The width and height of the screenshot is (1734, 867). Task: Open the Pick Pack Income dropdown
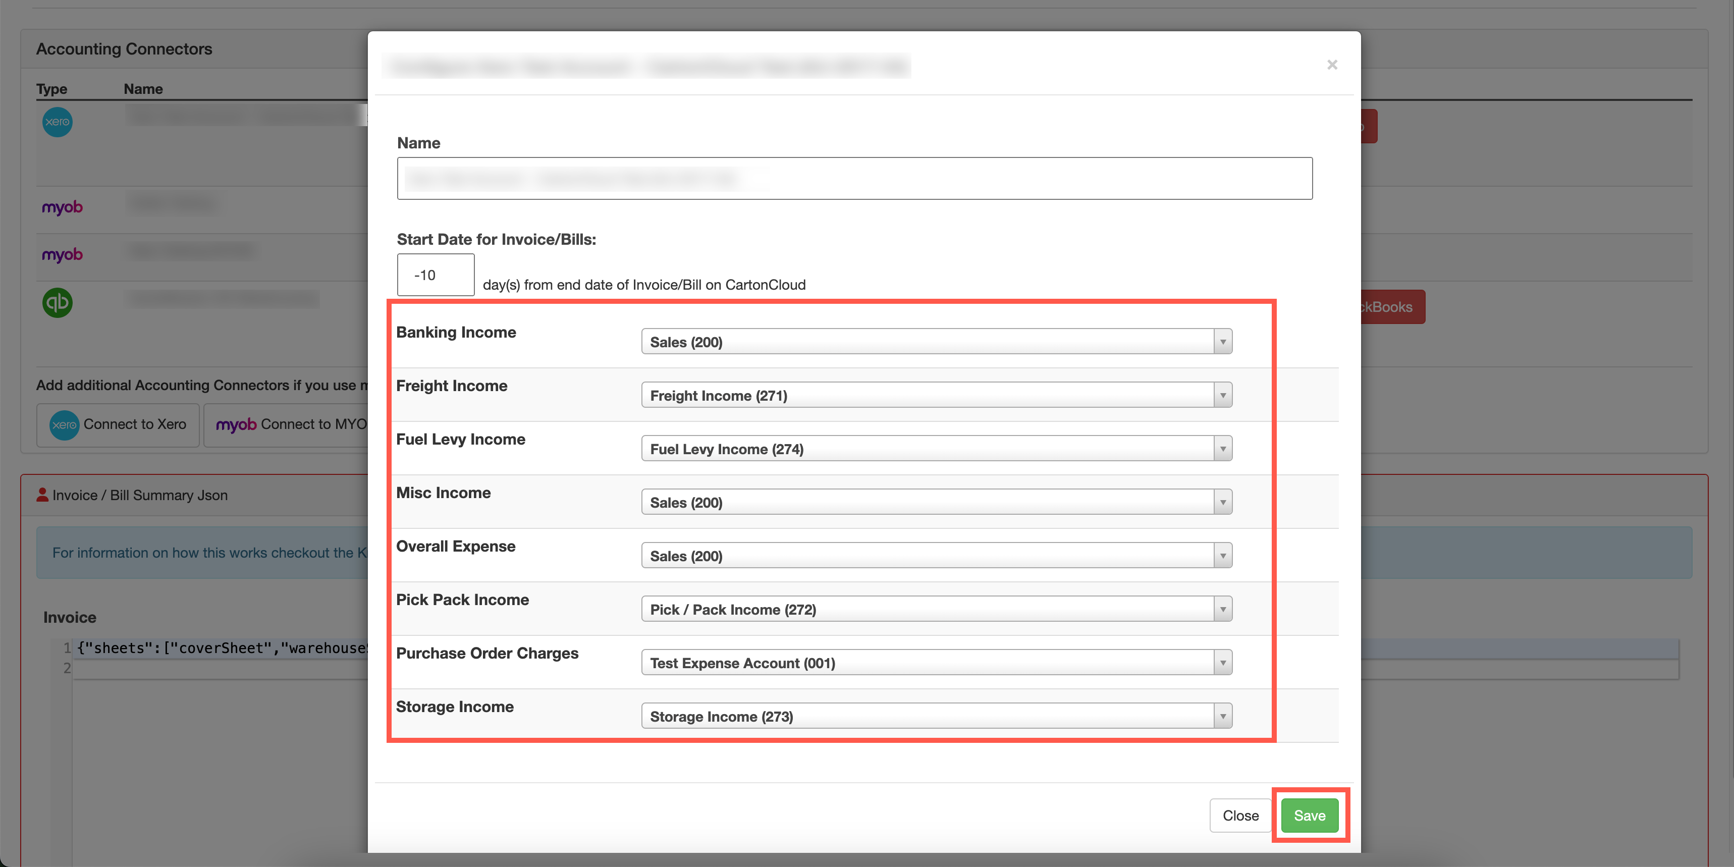1223,608
